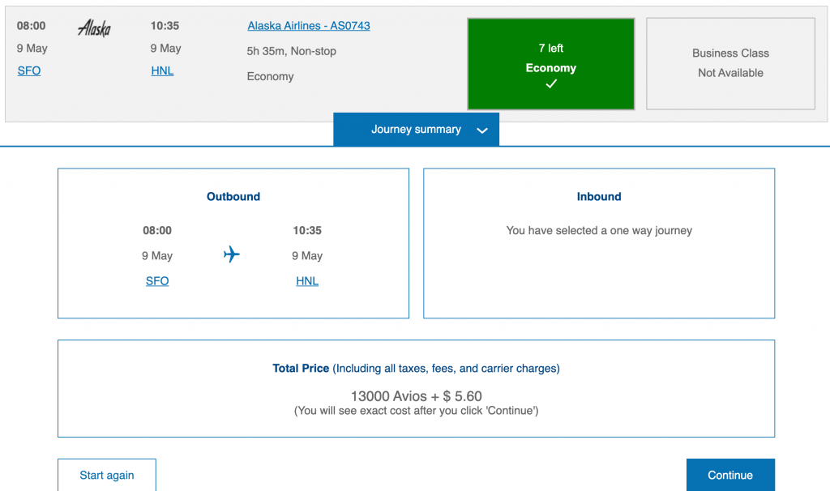
Task: Click the Outbound heading
Action: coord(233,196)
